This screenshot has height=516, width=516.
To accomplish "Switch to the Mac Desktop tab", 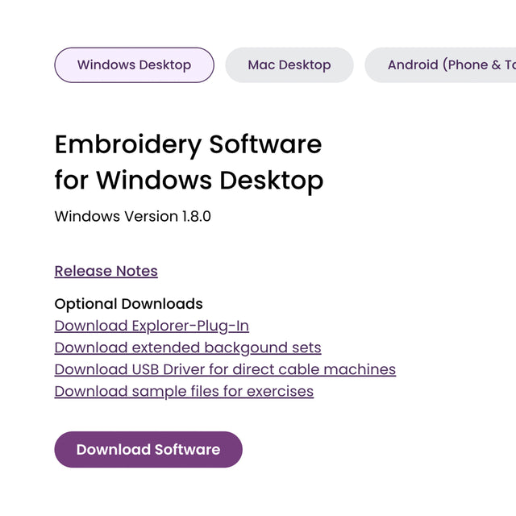I will [x=289, y=65].
